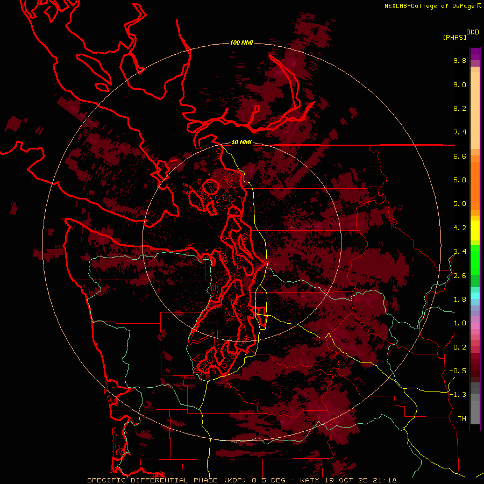Pick the purple band atop the color bar
Screen dimensions: 484x484
475,54
